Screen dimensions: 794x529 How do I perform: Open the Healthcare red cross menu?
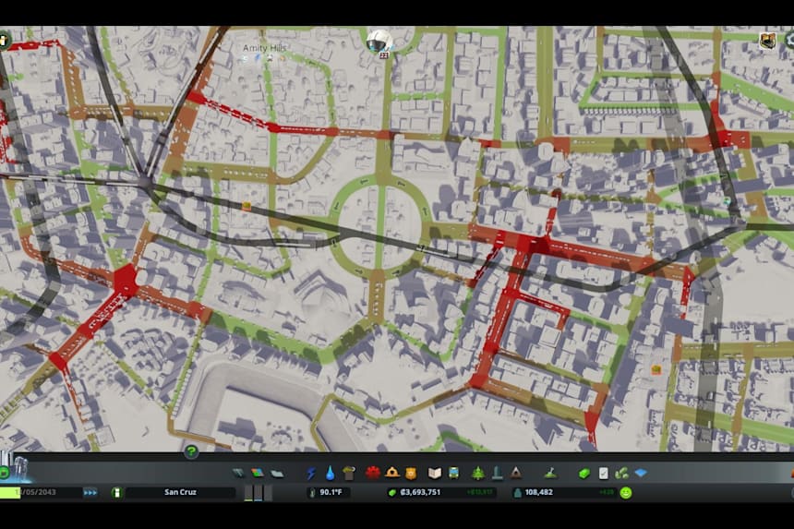(x=373, y=473)
